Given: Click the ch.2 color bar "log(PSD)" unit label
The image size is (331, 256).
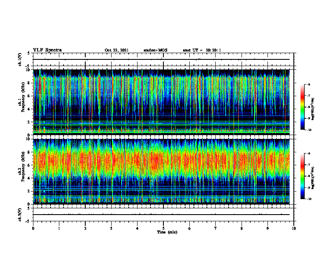Looking at the screenshot, I should [313, 178].
